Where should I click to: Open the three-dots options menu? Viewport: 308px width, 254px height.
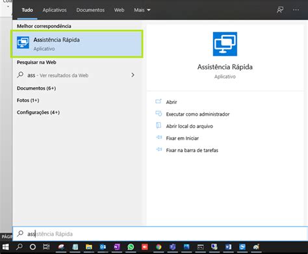tap(296, 10)
